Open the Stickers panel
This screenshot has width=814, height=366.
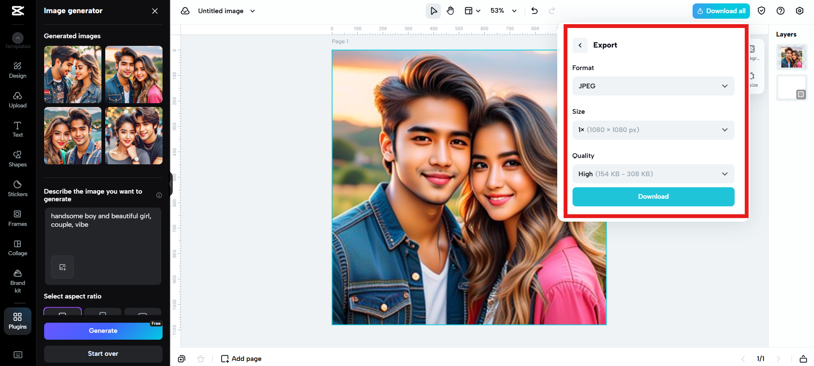pos(18,189)
